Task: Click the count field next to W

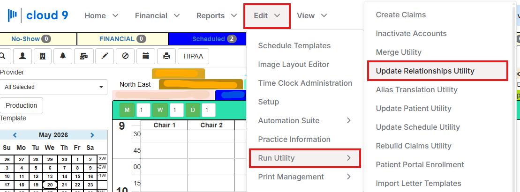Action: coord(176,110)
